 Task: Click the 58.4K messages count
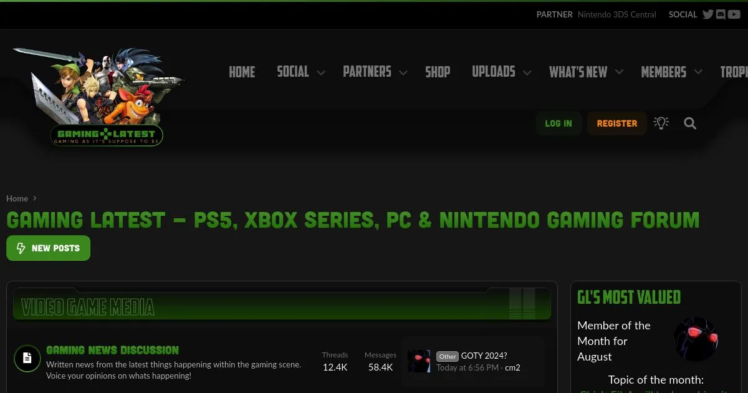381,367
